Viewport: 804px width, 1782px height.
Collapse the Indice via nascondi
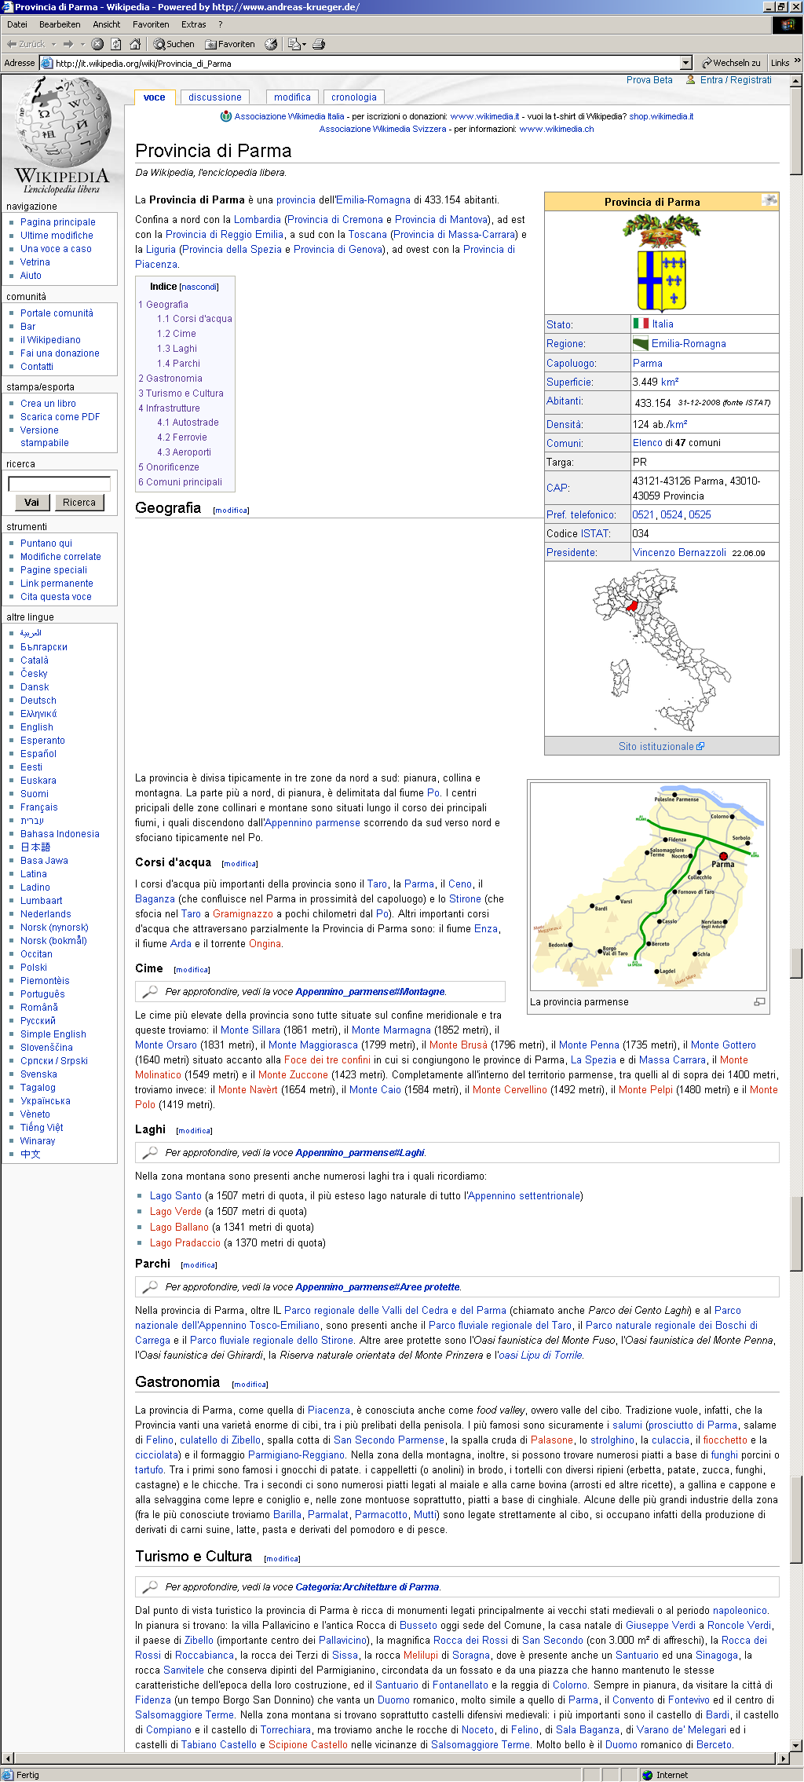[x=199, y=287]
